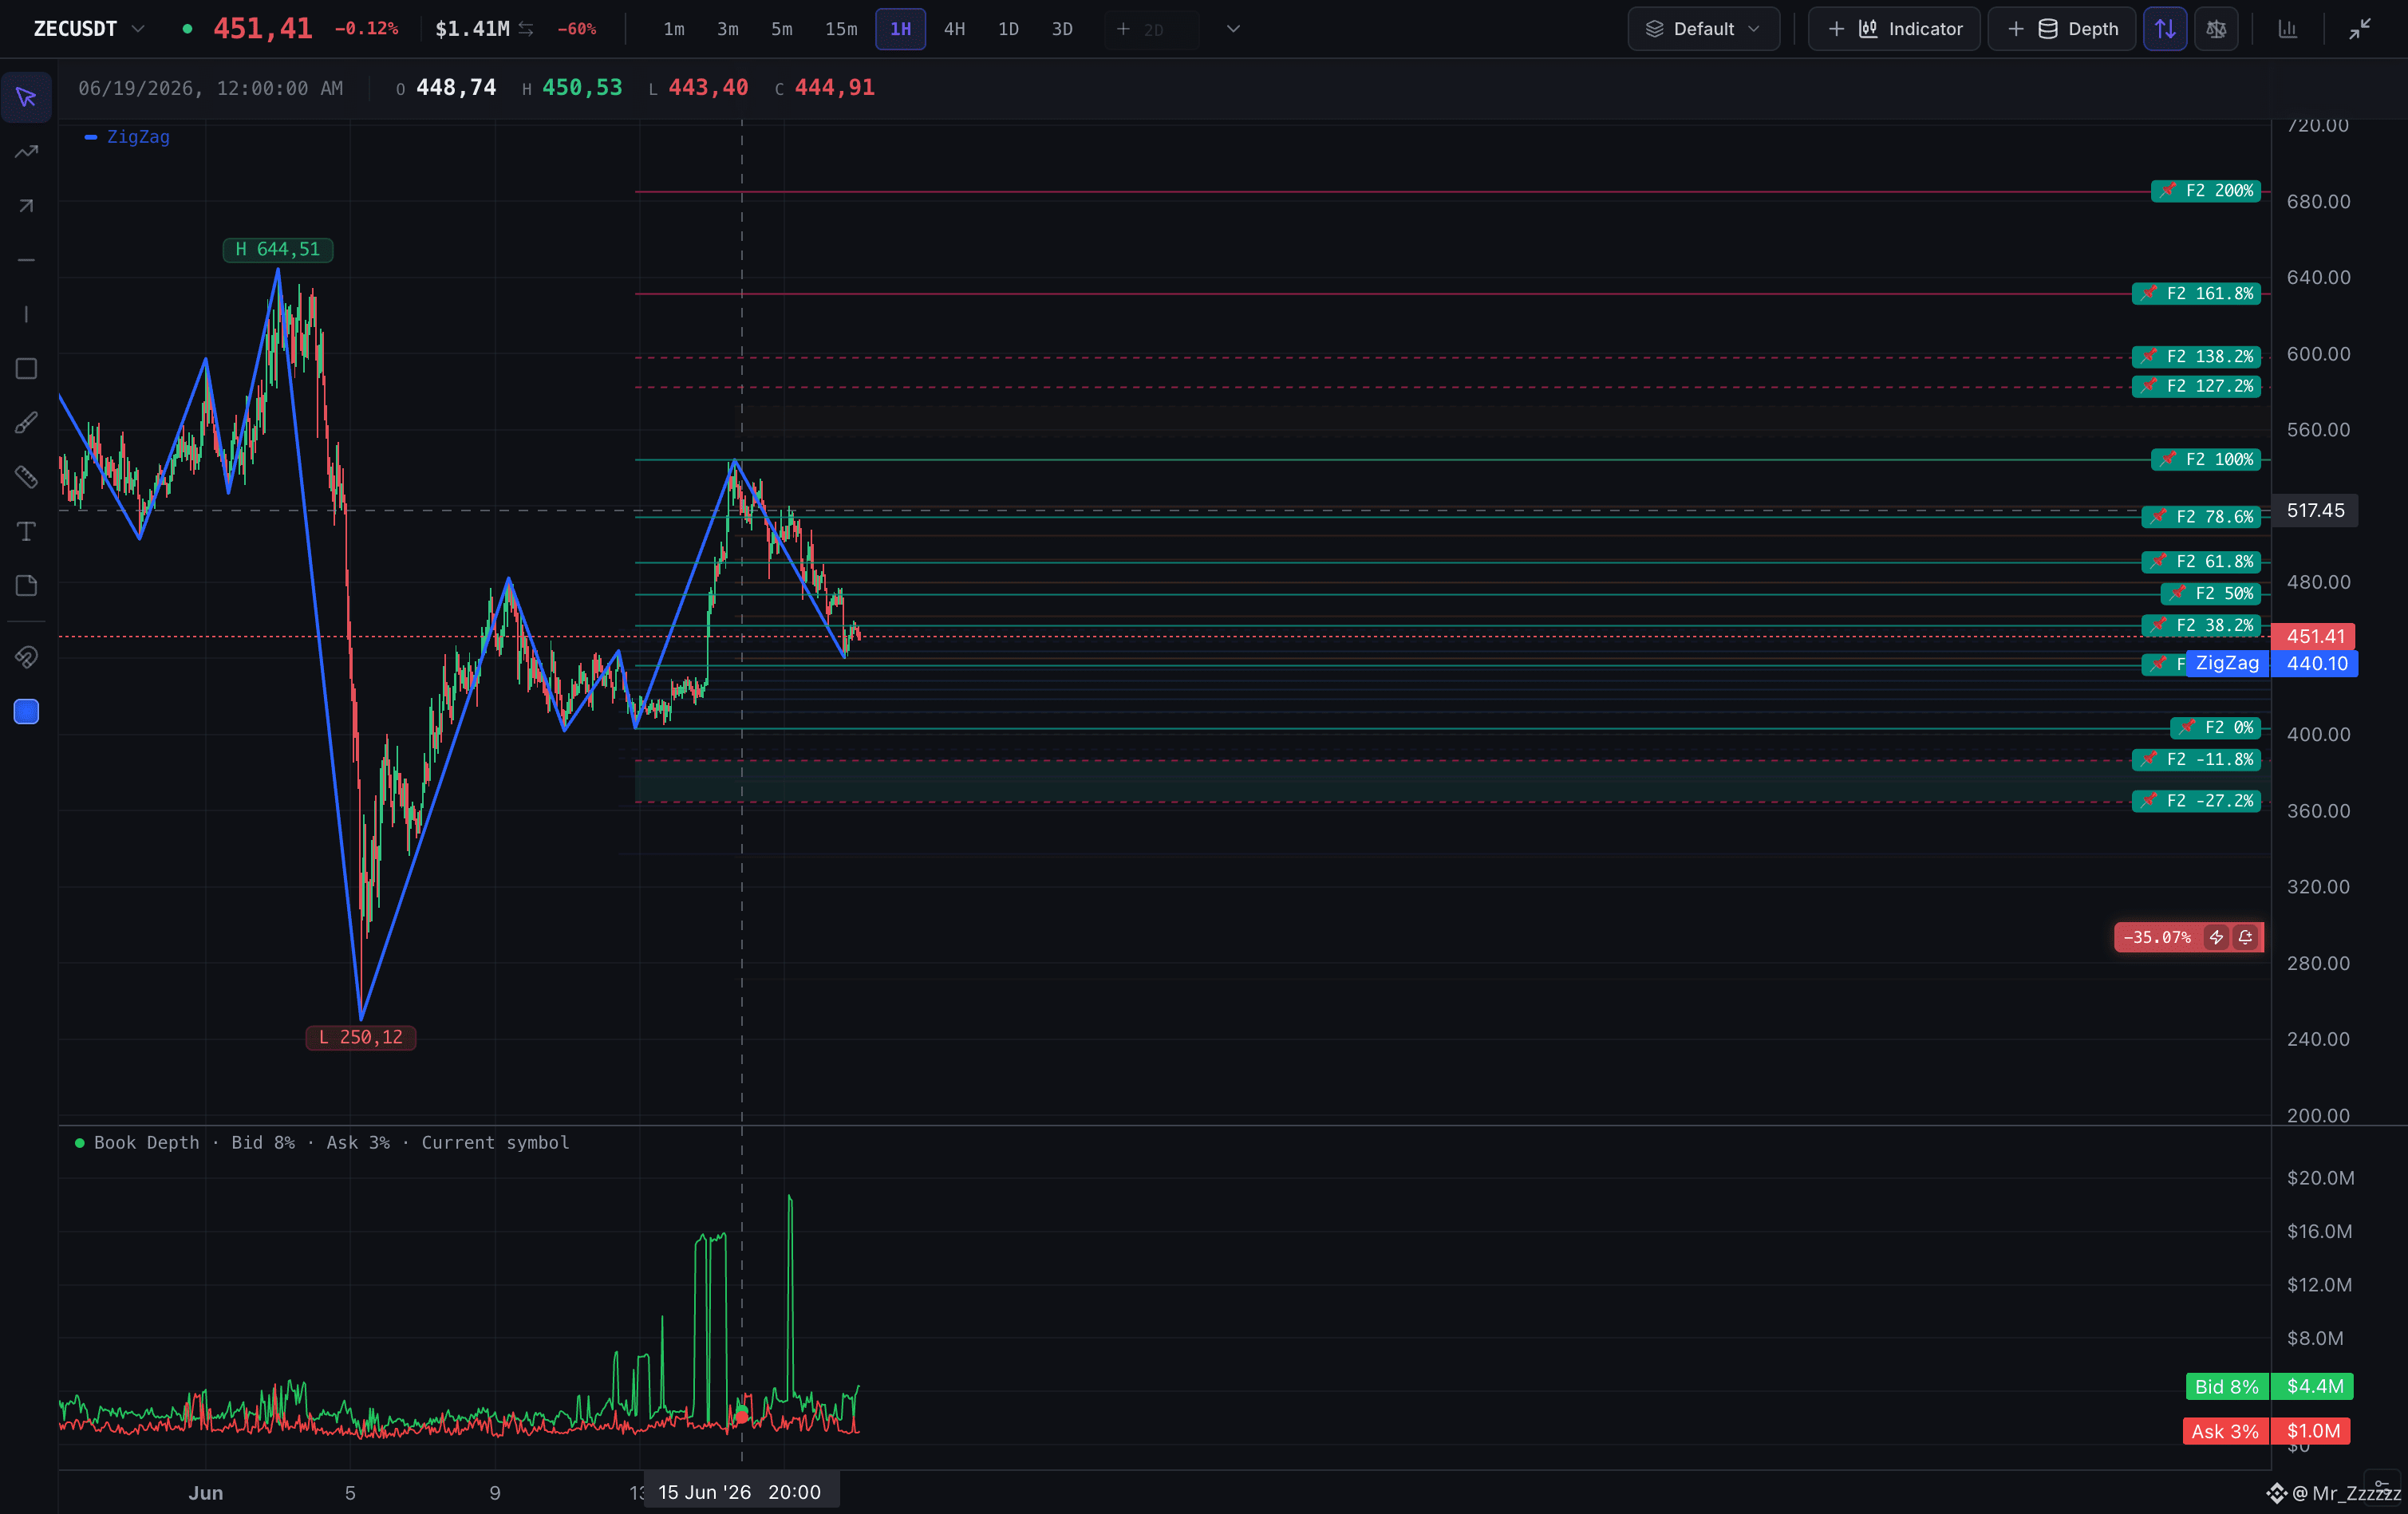The width and height of the screenshot is (2408, 1514).
Task: Select the vertical line tool
Action: [x=26, y=315]
